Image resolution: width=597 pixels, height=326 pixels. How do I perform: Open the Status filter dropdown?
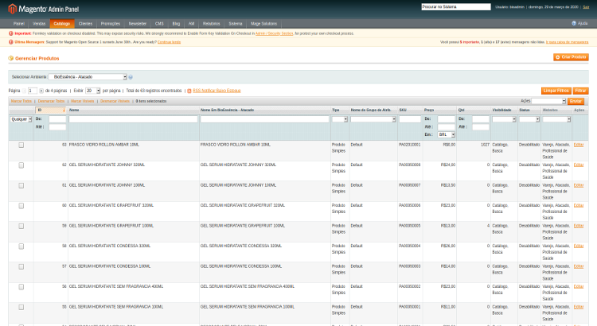pyautogui.click(x=529, y=119)
